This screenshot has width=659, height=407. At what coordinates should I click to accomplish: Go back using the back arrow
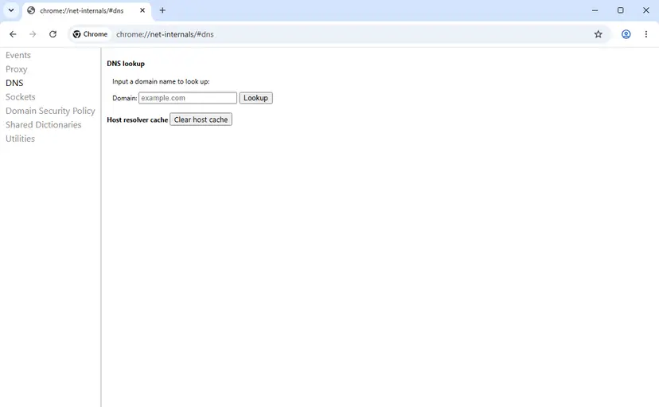(x=13, y=34)
